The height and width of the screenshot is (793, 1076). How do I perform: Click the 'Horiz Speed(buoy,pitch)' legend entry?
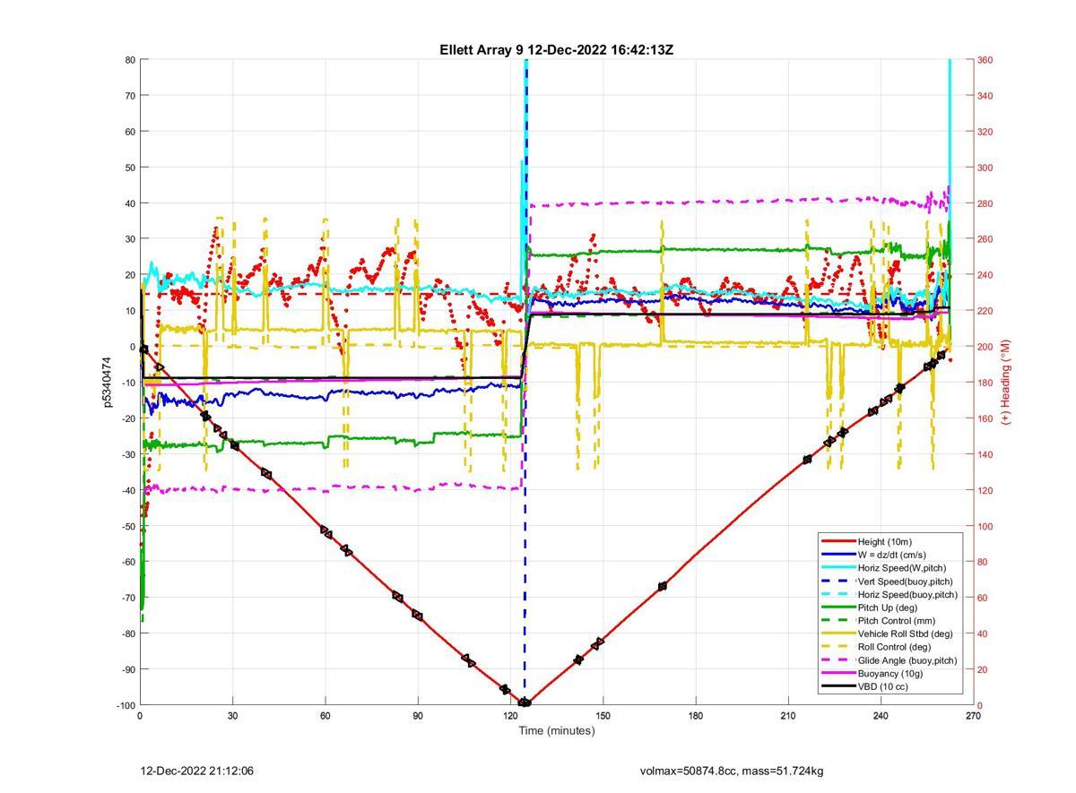(907, 594)
